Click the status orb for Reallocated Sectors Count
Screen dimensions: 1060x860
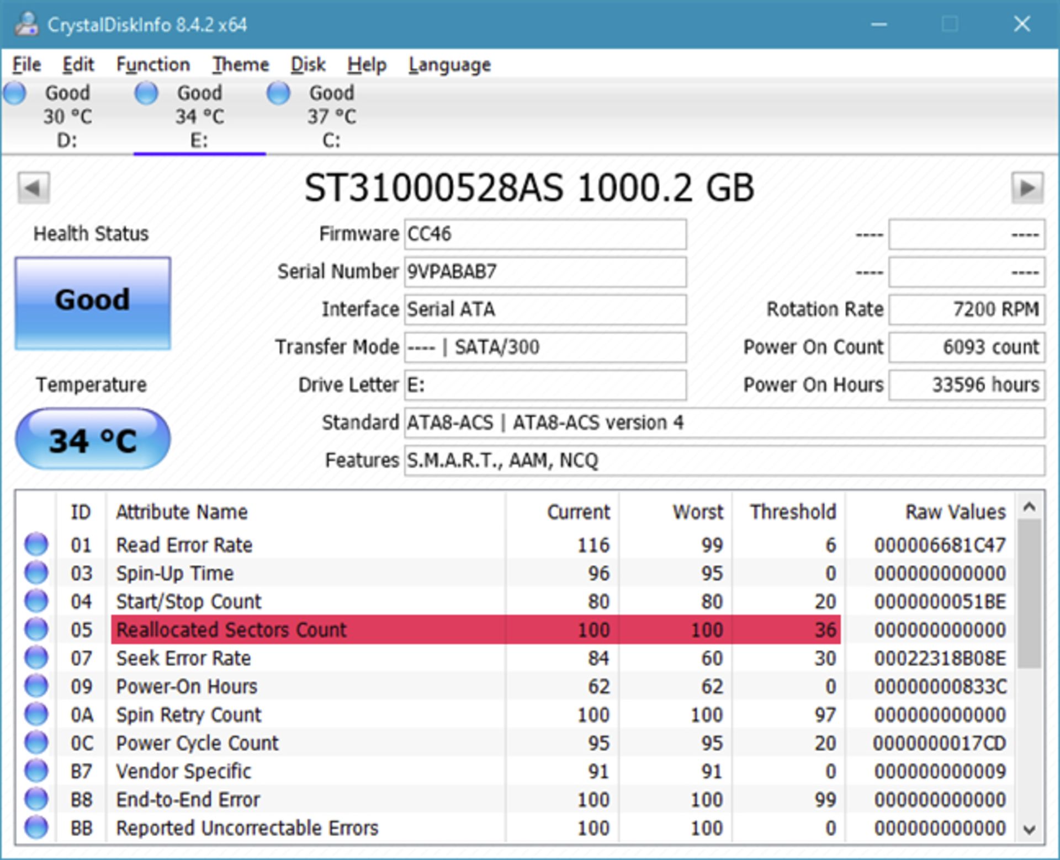(x=36, y=629)
